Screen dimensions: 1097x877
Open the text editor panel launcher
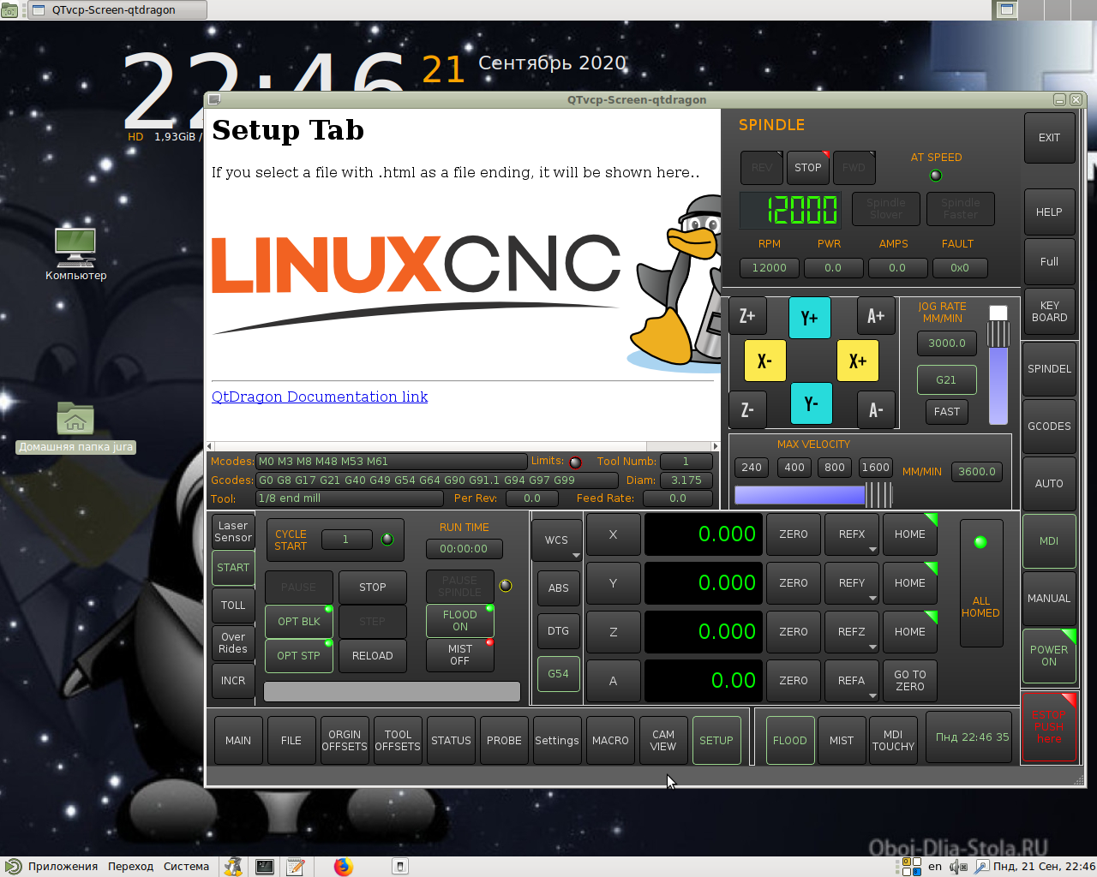296,867
